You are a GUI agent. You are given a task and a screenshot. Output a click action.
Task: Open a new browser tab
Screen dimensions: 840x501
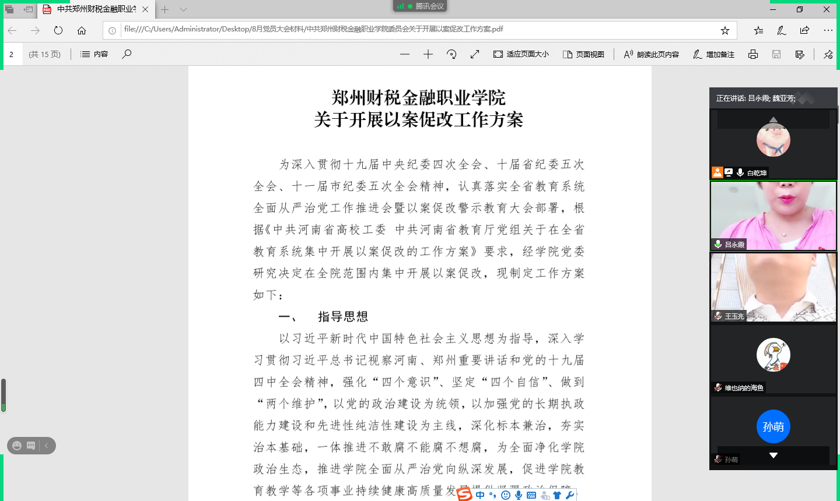pos(165,9)
